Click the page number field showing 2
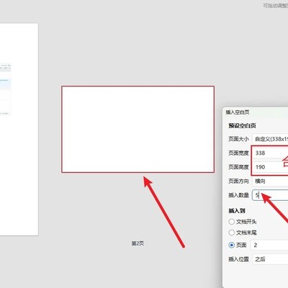 pyautogui.click(x=269, y=245)
